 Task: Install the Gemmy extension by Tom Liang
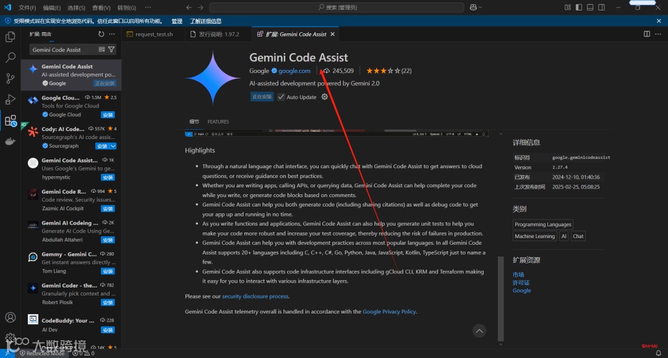pos(108,271)
